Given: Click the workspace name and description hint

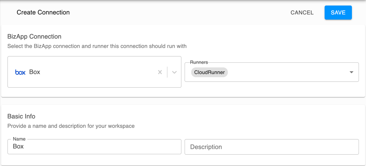Looking at the screenshot, I should click(71, 126).
